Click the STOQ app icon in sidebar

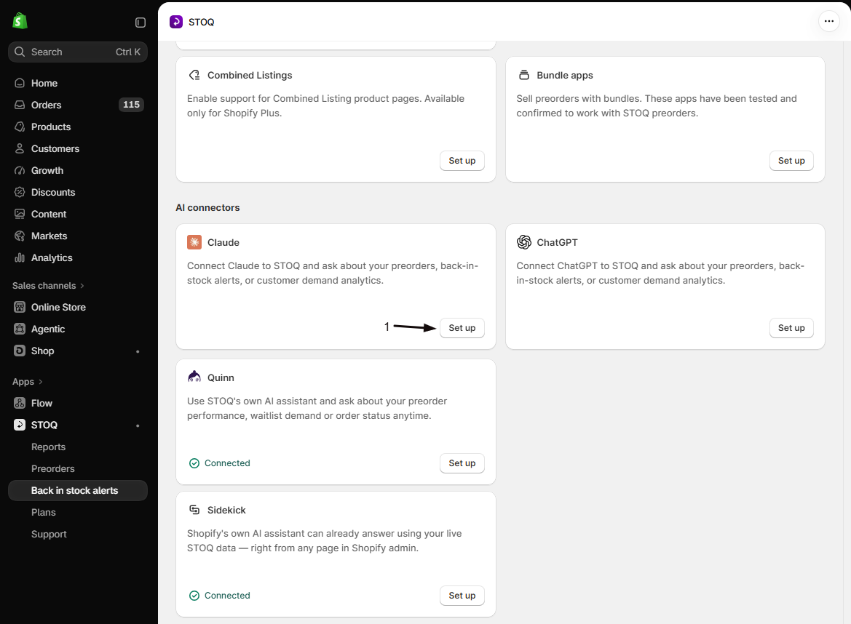pos(20,425)
